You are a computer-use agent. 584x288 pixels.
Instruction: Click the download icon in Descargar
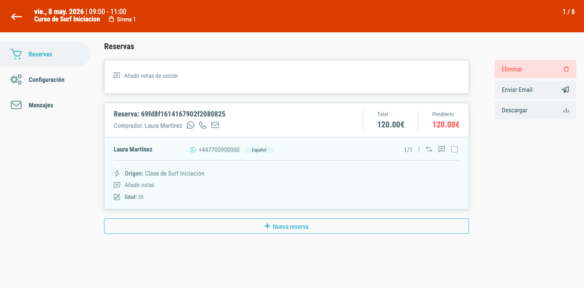566,110
